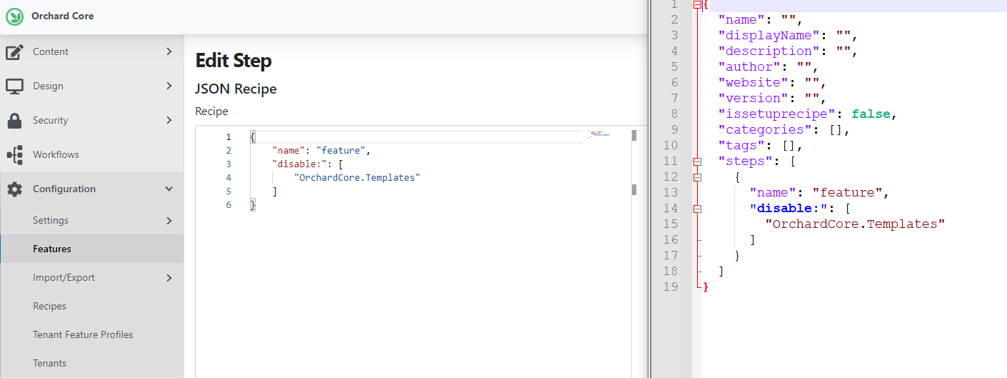The image size is (1007, 378).
Task: Collapse the disable array fold on line 14
Action: tap(697, 209)
